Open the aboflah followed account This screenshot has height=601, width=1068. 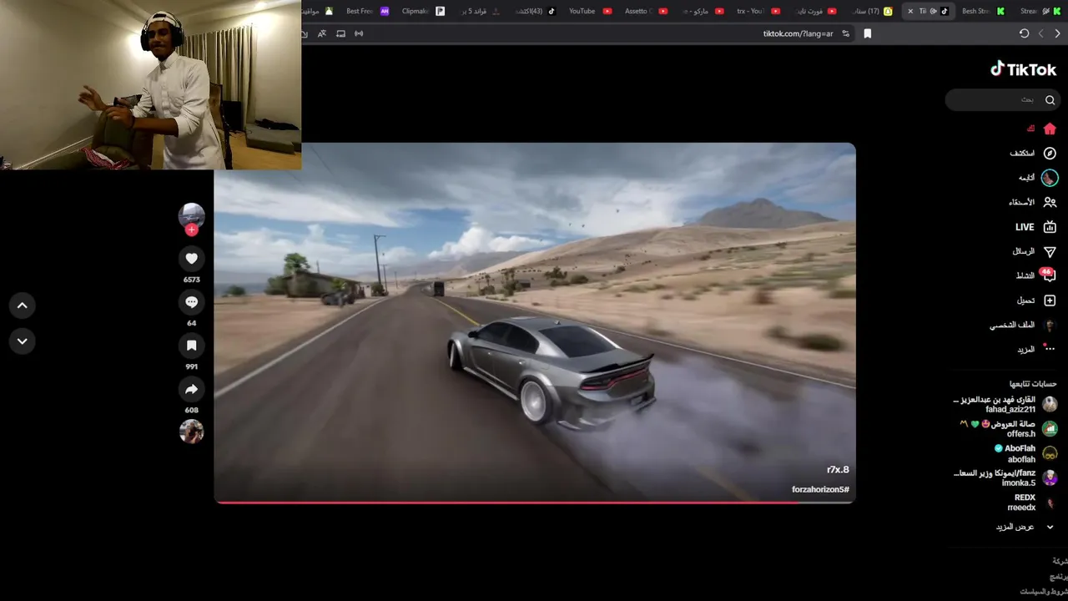[x=1026, y=453]
